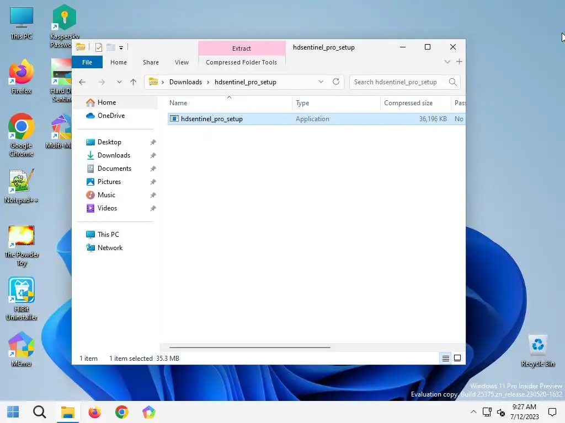The width and height of the screenshot is (565, 423).
Task: Click Downloads in the address breadcrumb
Action: (x=185, y=82)
